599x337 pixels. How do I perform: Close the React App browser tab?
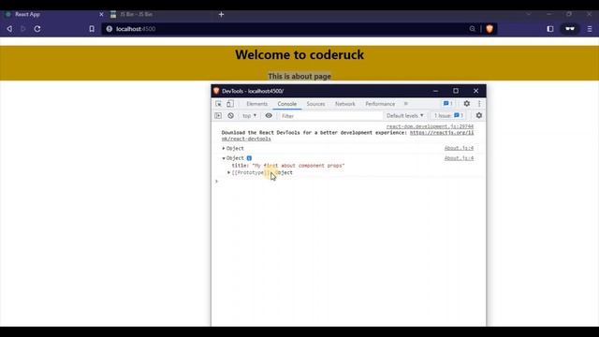click(x=101, y=14)
